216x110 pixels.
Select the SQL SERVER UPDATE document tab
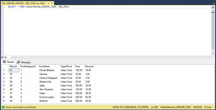click(24, 3)
